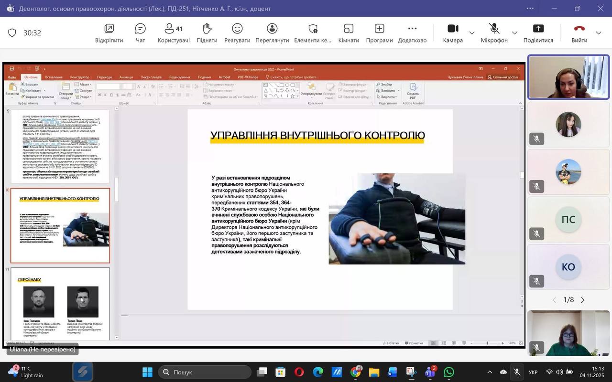Expand leave options arrow next to Вийти
The height and width of the screenshot is (382, 612).
[x=599, y=33]
